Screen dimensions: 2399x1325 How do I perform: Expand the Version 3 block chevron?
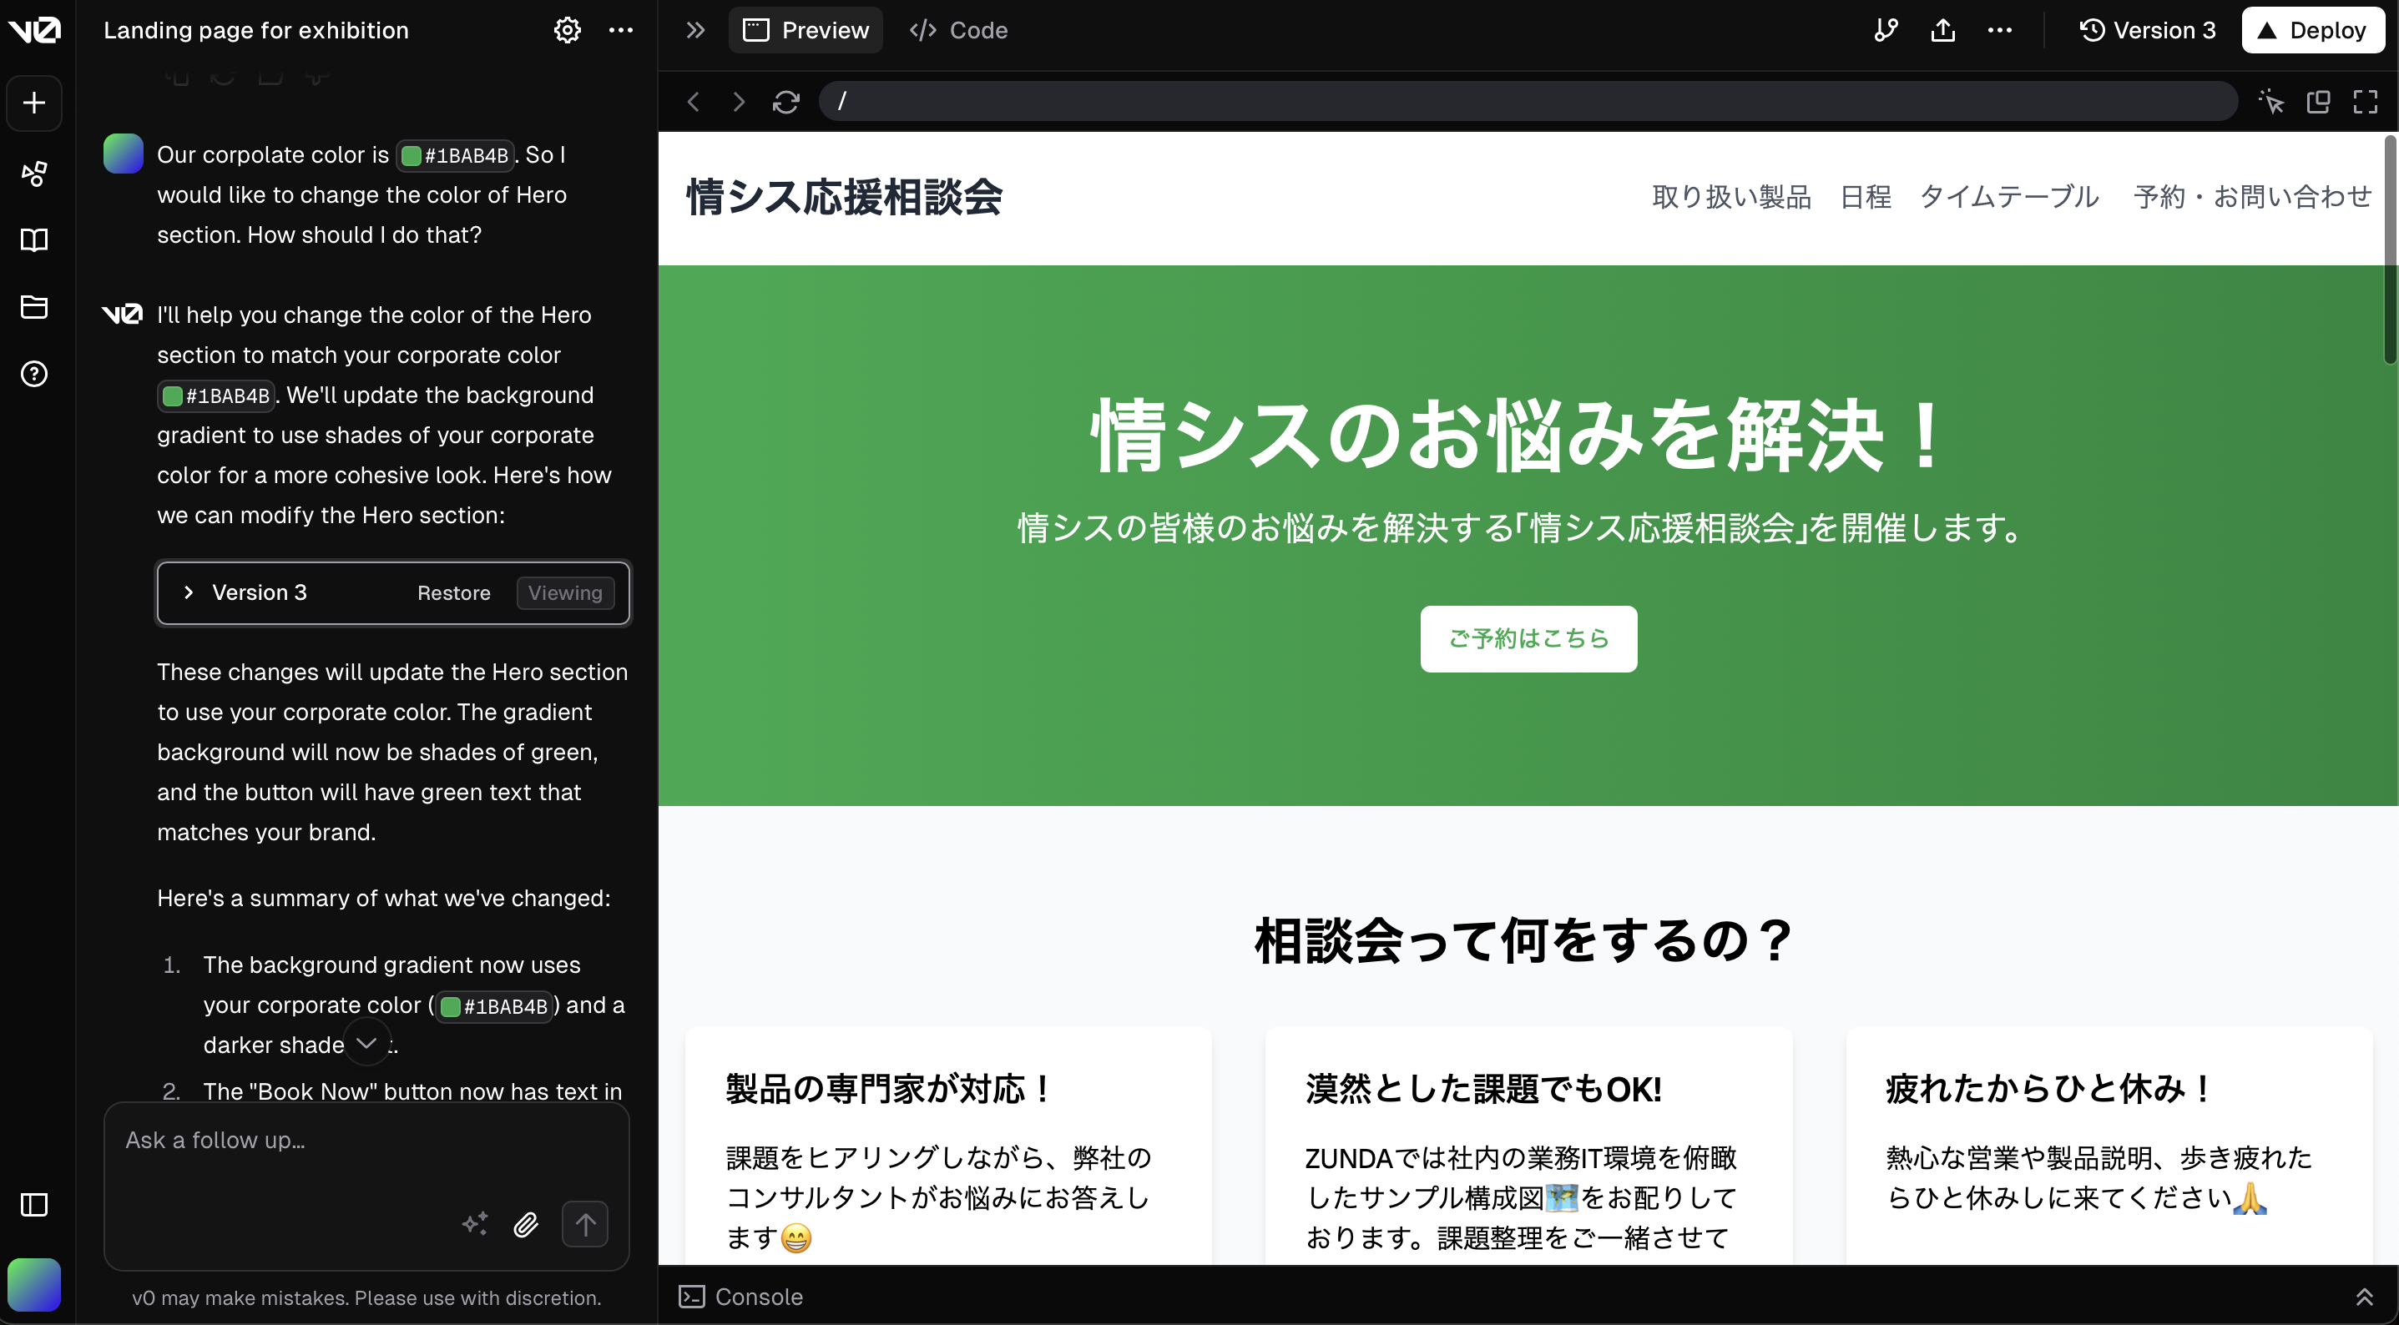click(x=189, y=593)
